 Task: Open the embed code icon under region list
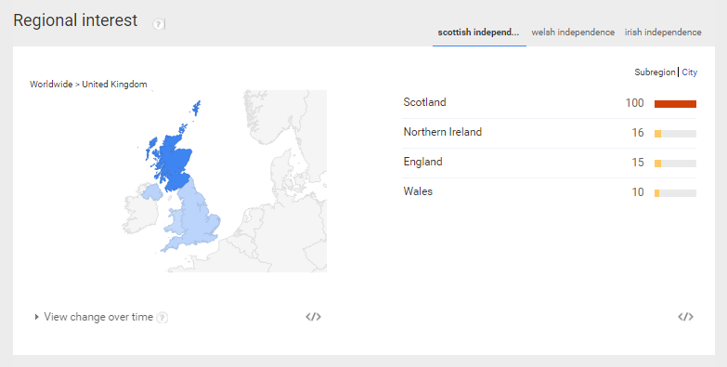point(686,317)
